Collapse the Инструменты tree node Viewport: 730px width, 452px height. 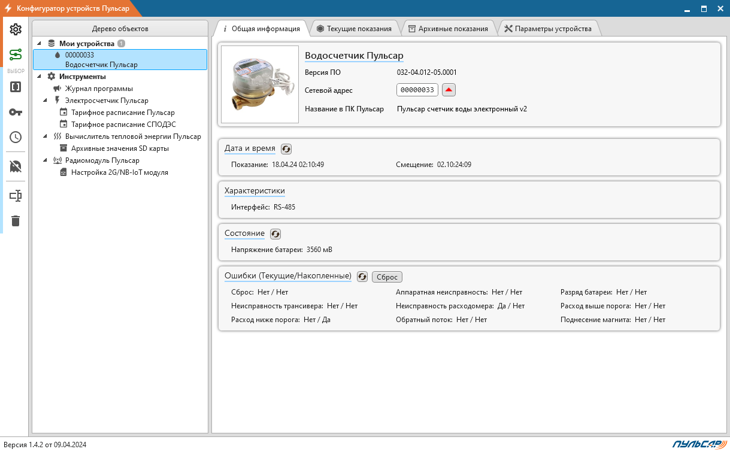[x=40, y=77]
